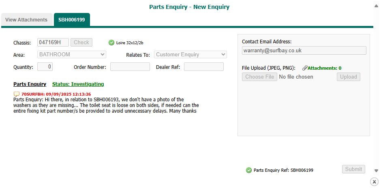Click the green tick beside Parts Enquiry Ref
The height and width of the screenshot is (188, 381).
pyautogui.click(x=249, y=170)
